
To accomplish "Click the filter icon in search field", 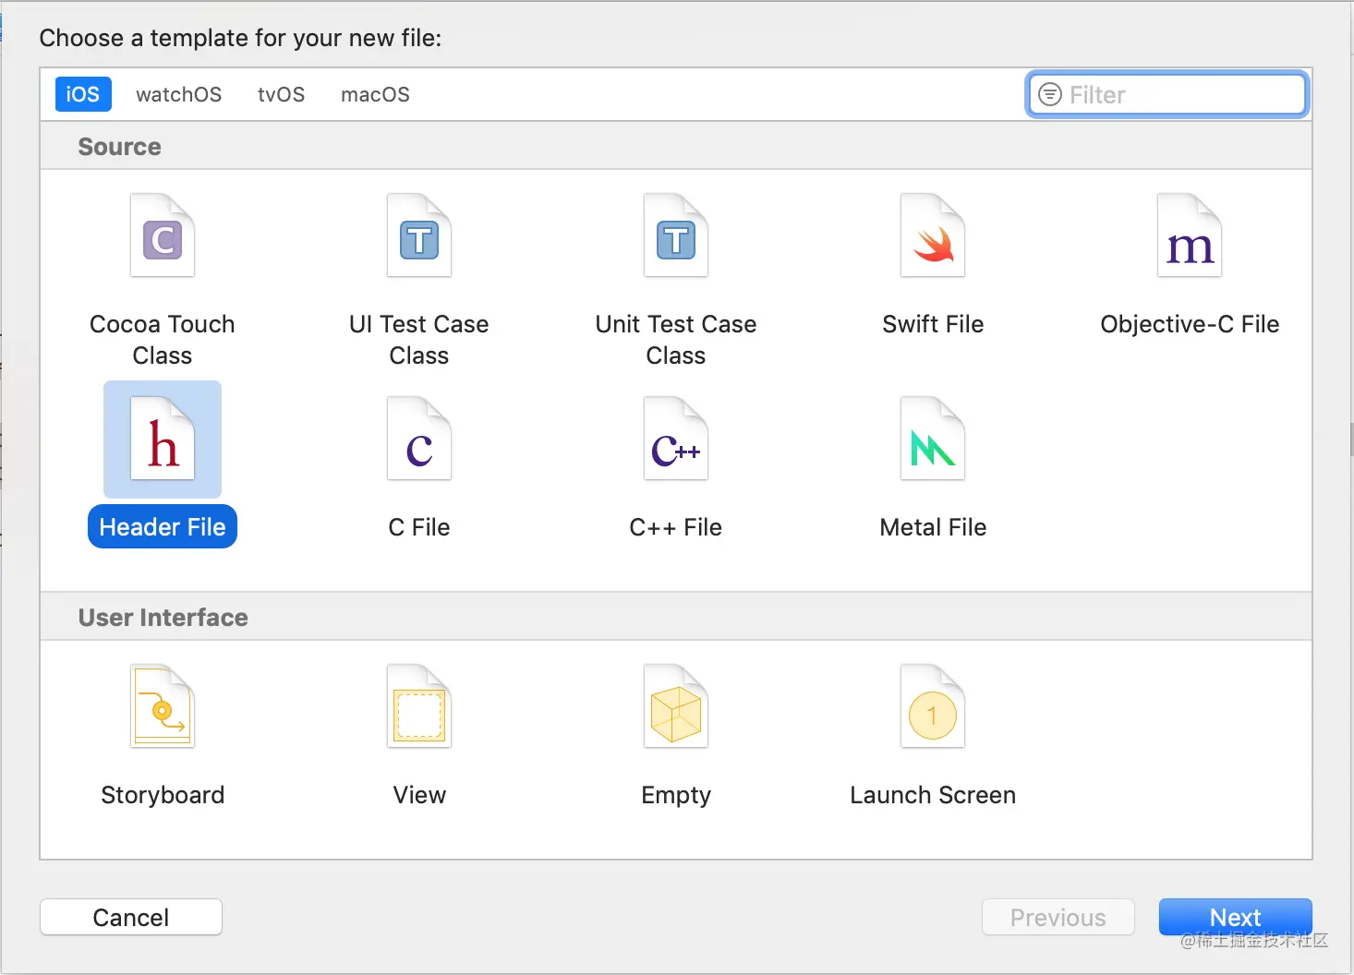I will coord(1050,94).
